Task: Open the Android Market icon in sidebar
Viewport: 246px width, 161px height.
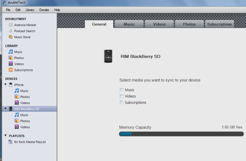Action: point(11,25)
